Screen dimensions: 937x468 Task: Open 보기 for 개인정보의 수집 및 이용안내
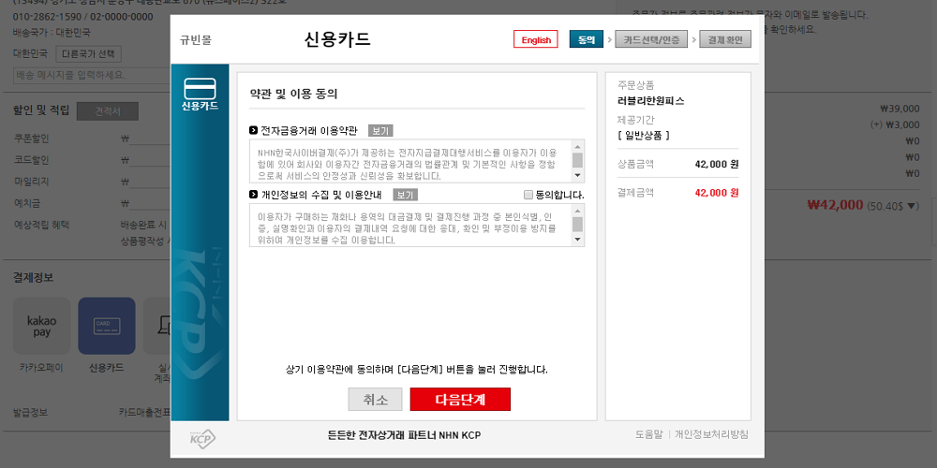pyautogui.click(x=406, y=195)
